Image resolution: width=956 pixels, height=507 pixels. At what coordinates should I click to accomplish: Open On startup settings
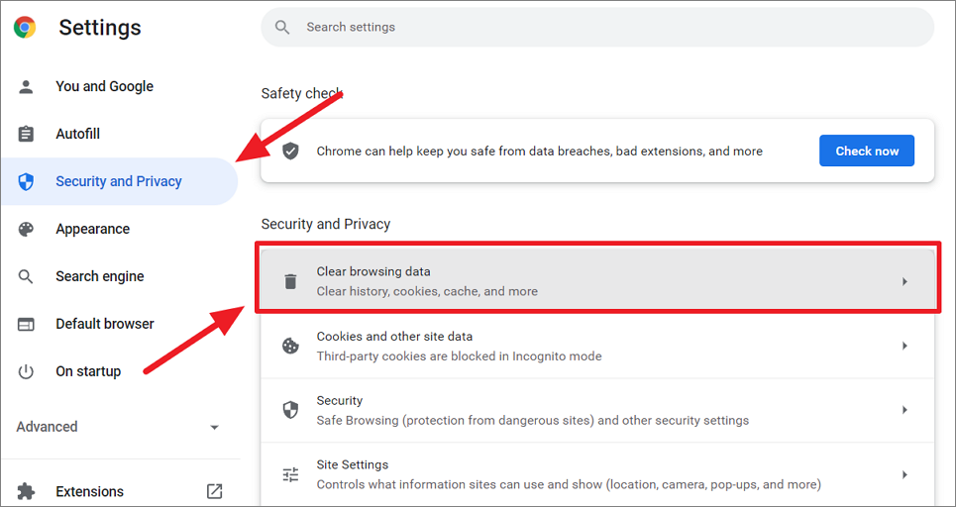(88, 371)
